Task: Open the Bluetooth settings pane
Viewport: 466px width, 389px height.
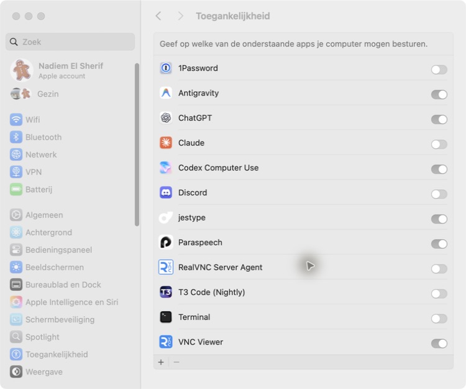Action: pos(70,137)
